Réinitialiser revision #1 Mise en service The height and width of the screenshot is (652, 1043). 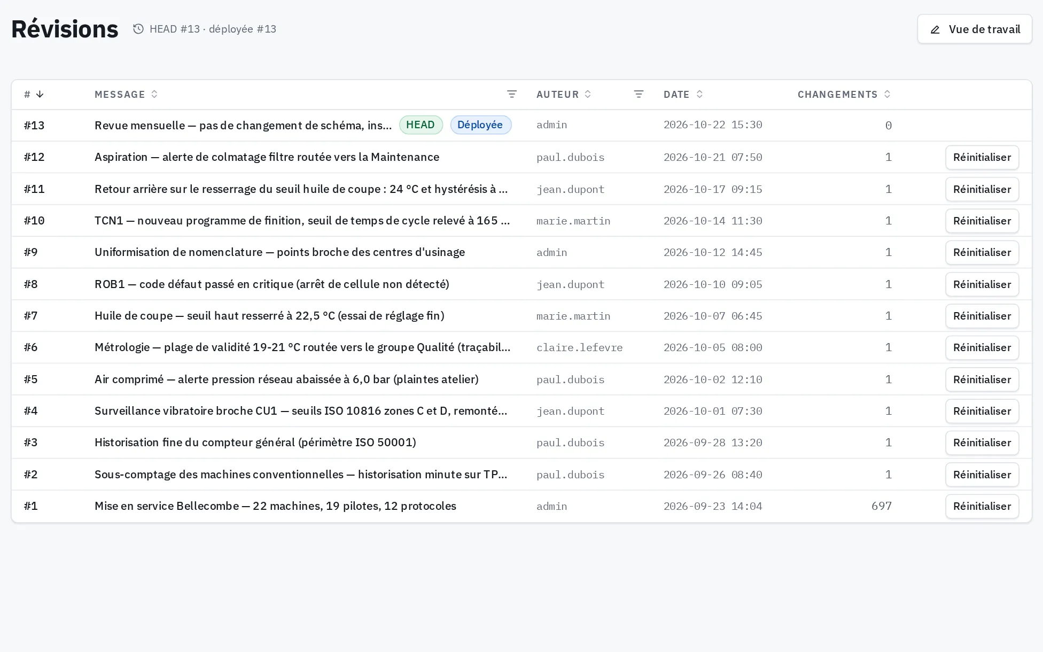tap(982, 506)
